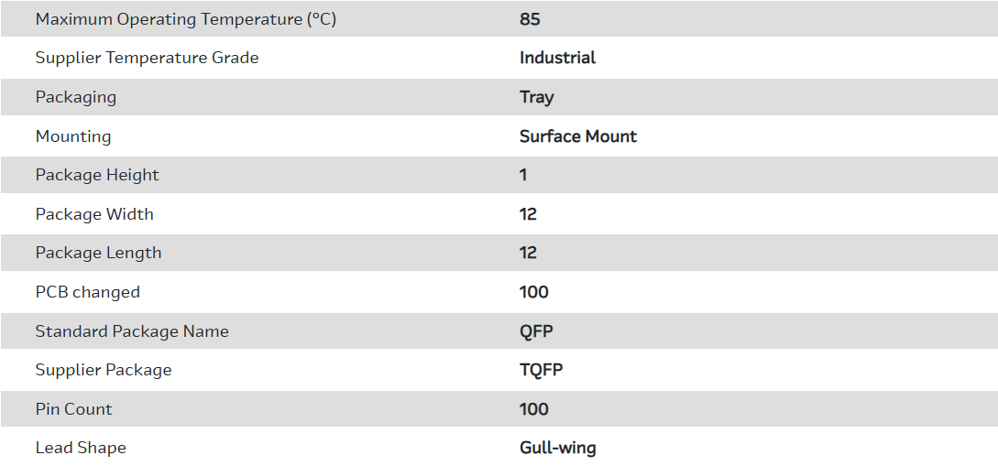The width and height of the screenshot is (998, 466).
Task: Click the Standard Package Name label
Action: point(132,331)
